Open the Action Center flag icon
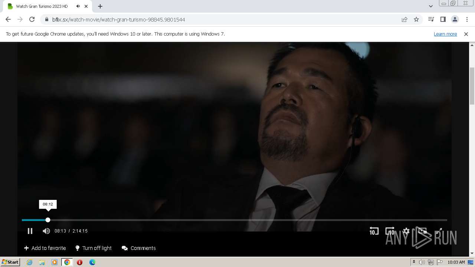The width and height of the screenshot is (475, 267). point(440,262)
